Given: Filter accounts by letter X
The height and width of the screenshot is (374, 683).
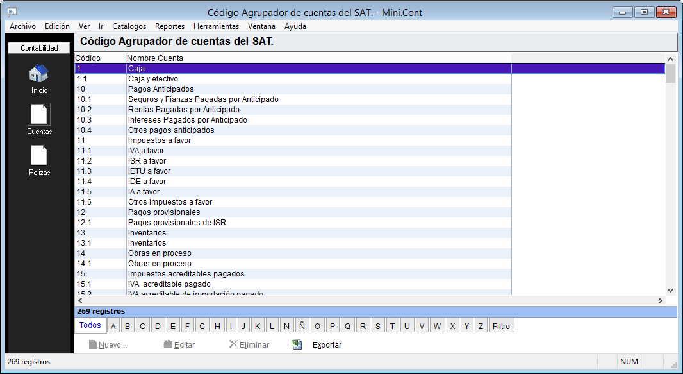Looking at the screenshot, I should pos(452,326).
